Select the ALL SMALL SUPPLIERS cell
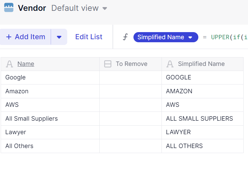 point(202,119)
